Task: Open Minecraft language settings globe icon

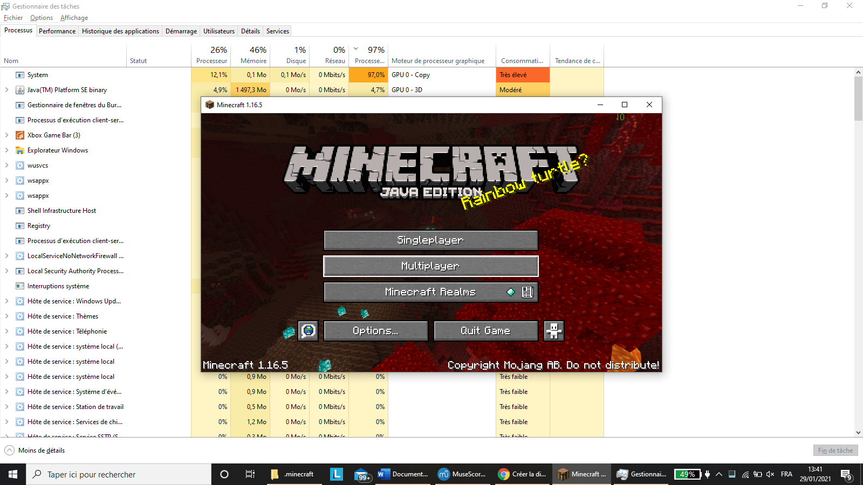Action: click(x=308, y=330)
